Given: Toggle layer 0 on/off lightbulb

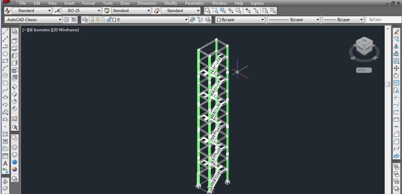Looking at the screenshot, I should pos(93,20).
